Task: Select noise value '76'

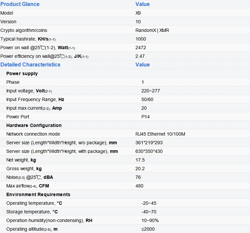Action: [x=138, y=177]
